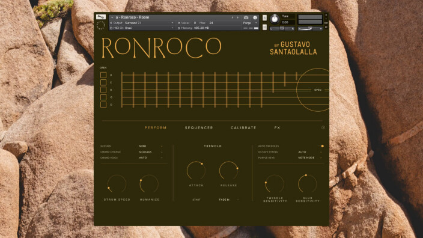Check the open-string box for the D string
This screenshot has height=238, width=423.
103,105
